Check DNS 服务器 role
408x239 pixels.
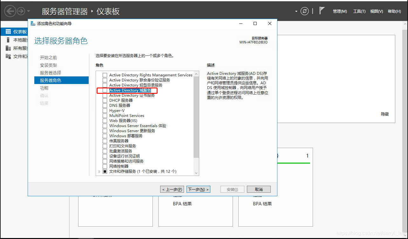click(x=105, y=106)
